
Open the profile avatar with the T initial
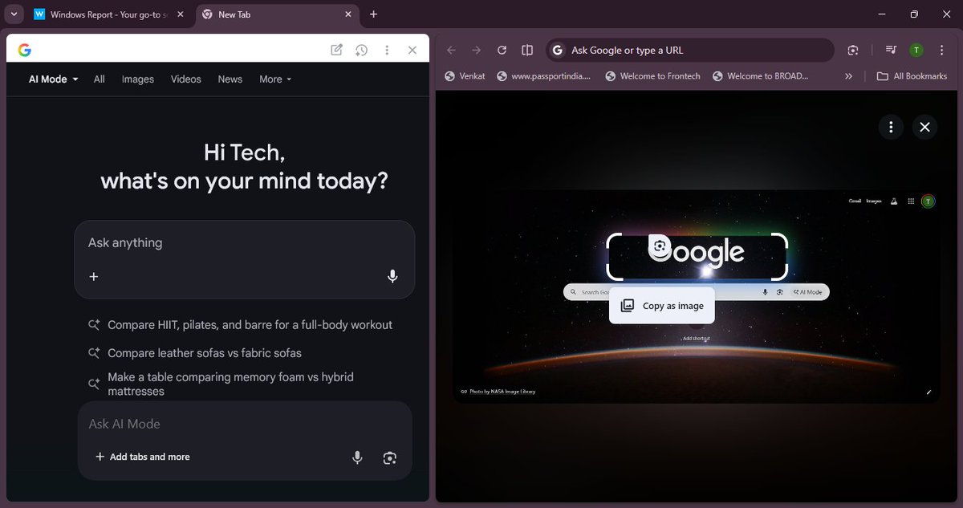(x=916, y=49)
